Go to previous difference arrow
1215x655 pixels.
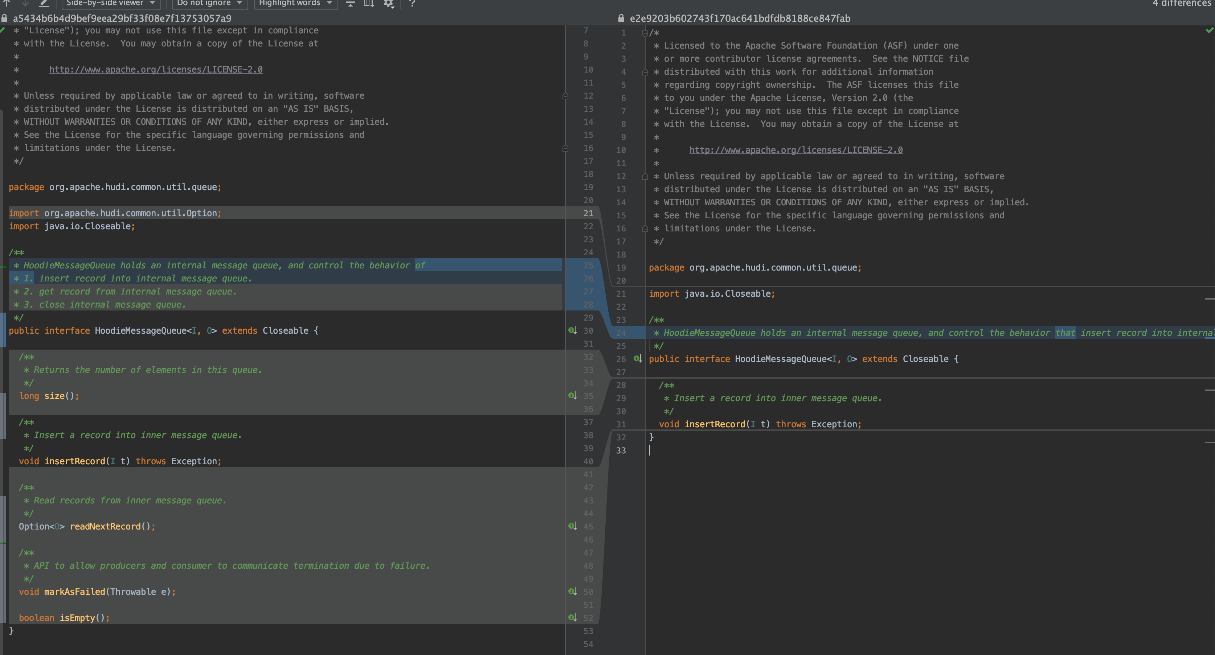[x=7, y=3]
